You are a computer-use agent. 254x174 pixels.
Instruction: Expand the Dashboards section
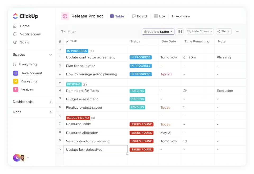[x=51, y=102]
